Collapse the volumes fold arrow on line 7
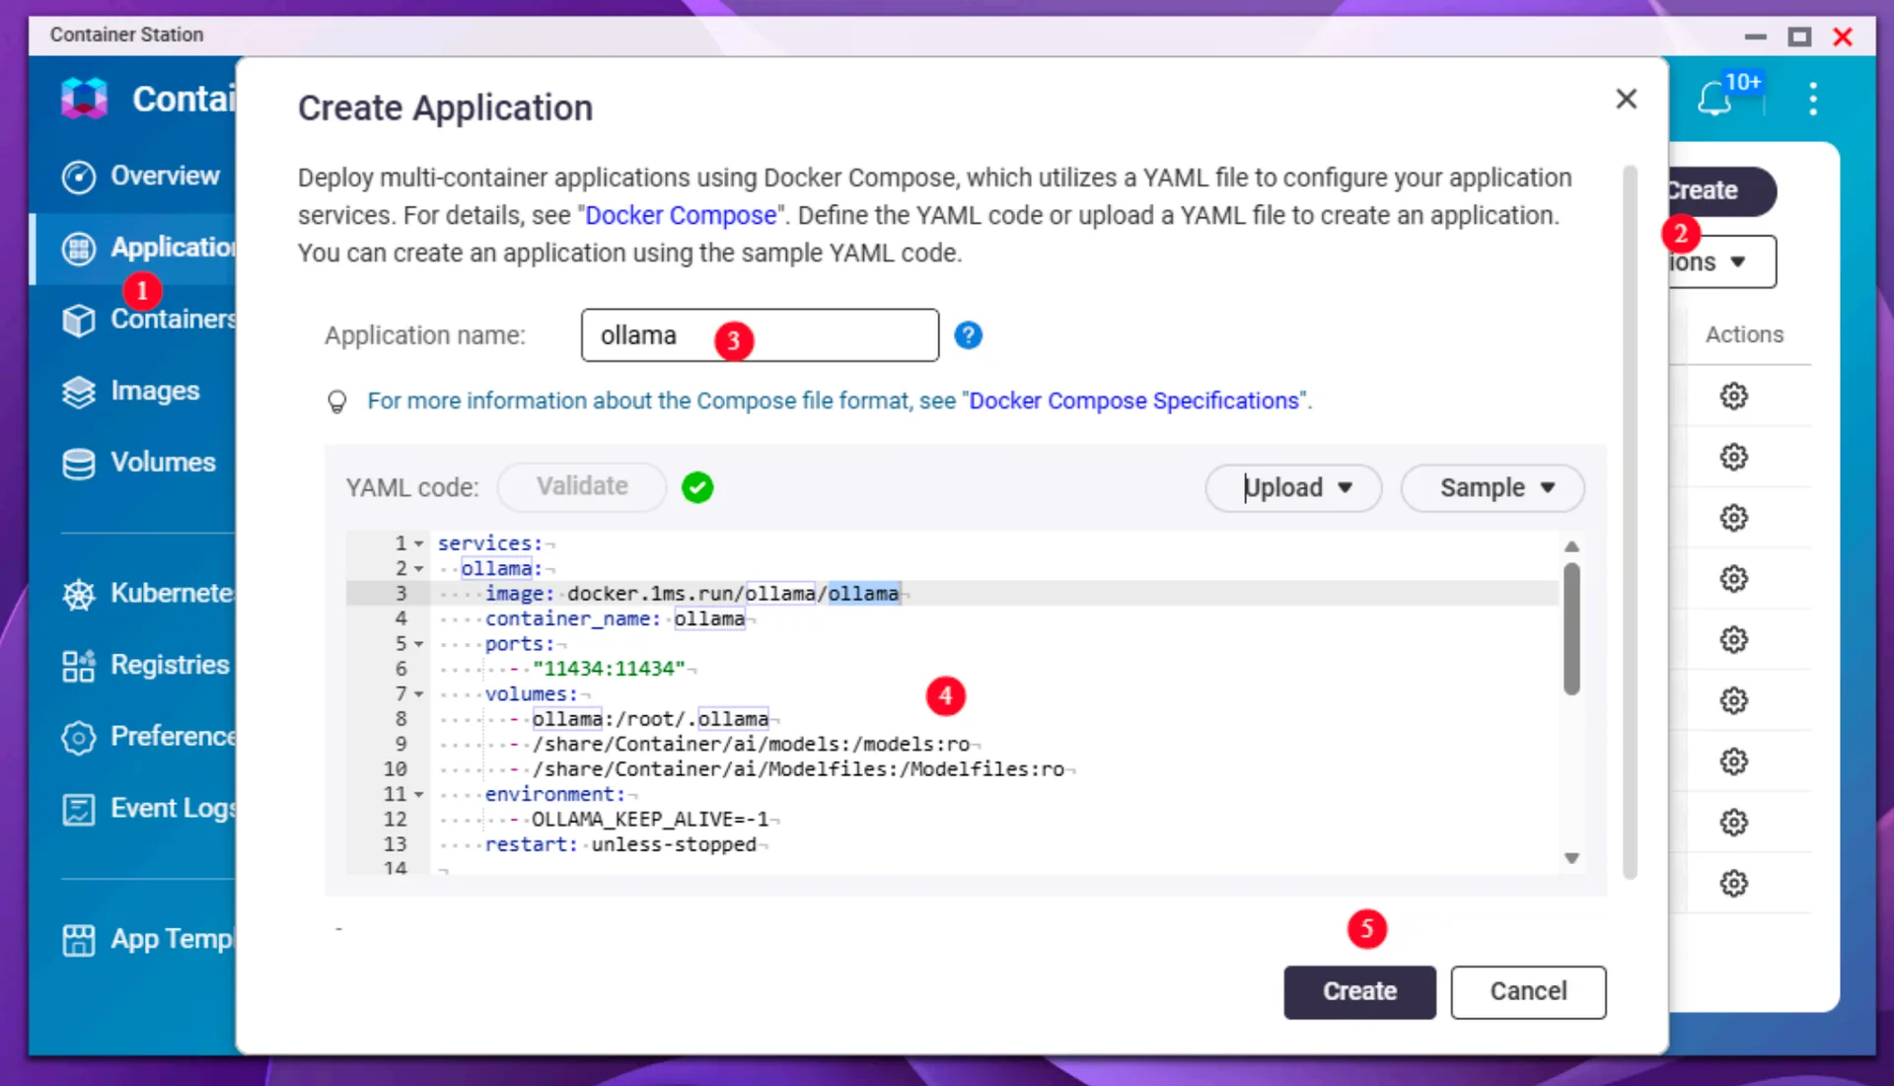This screenshot has width=1894, height=1086. tap(418, 694)
